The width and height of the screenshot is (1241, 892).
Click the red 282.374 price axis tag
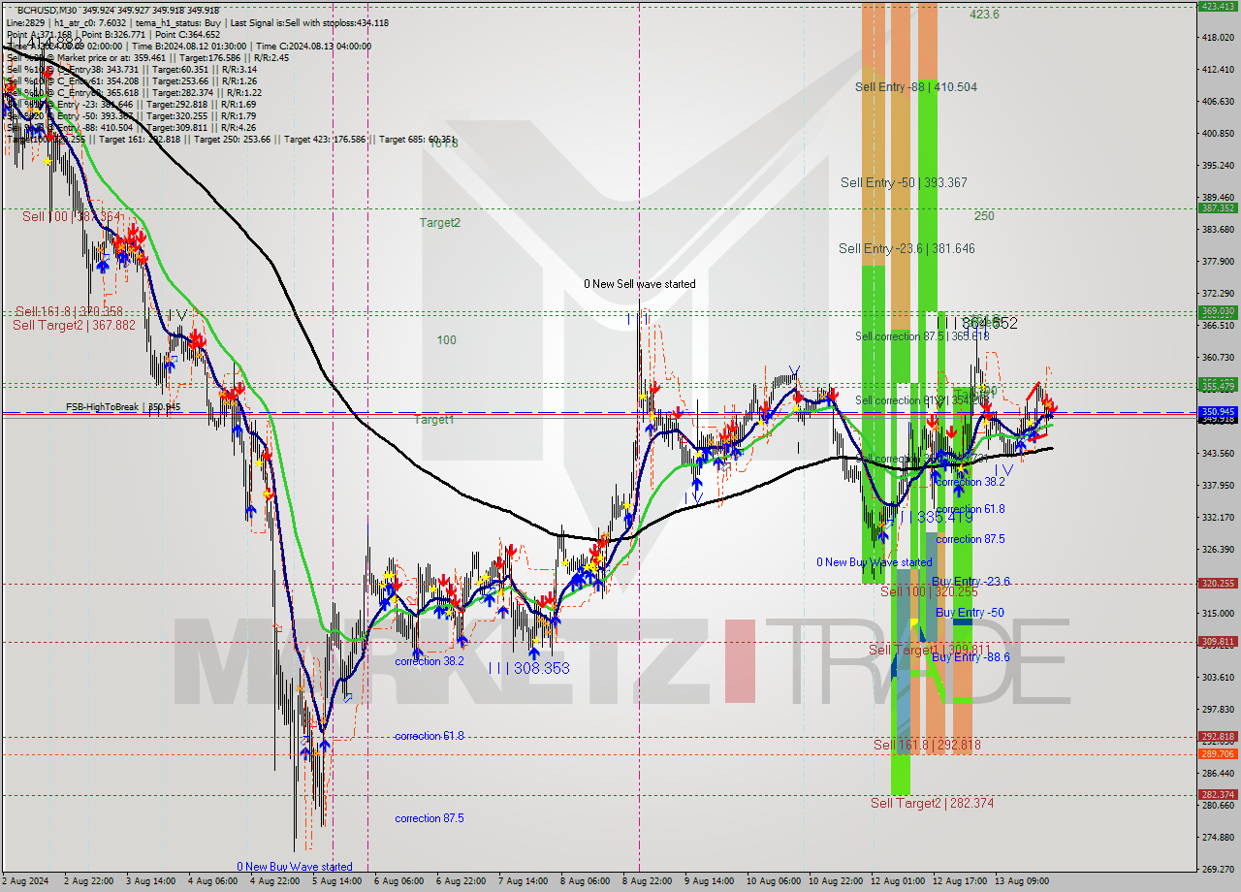1218,794
